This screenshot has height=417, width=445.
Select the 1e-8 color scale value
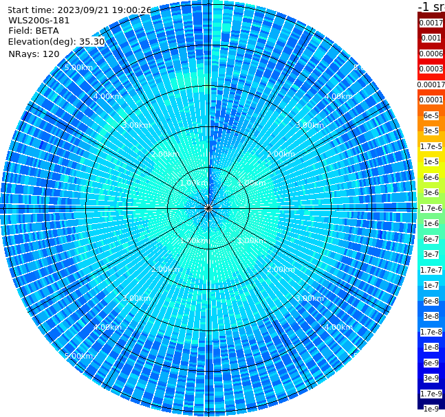click(431, 347)
